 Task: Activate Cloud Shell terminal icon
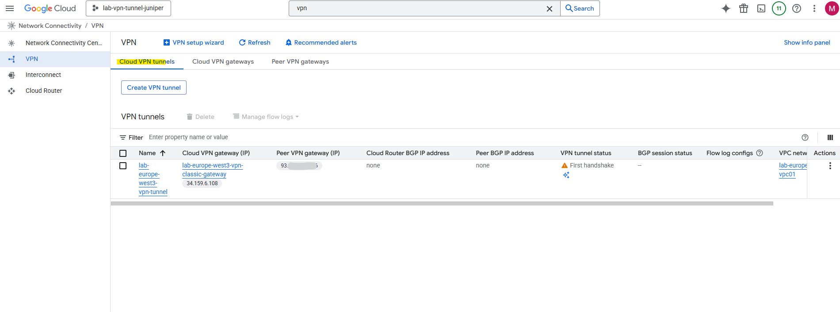click(761, 8)
